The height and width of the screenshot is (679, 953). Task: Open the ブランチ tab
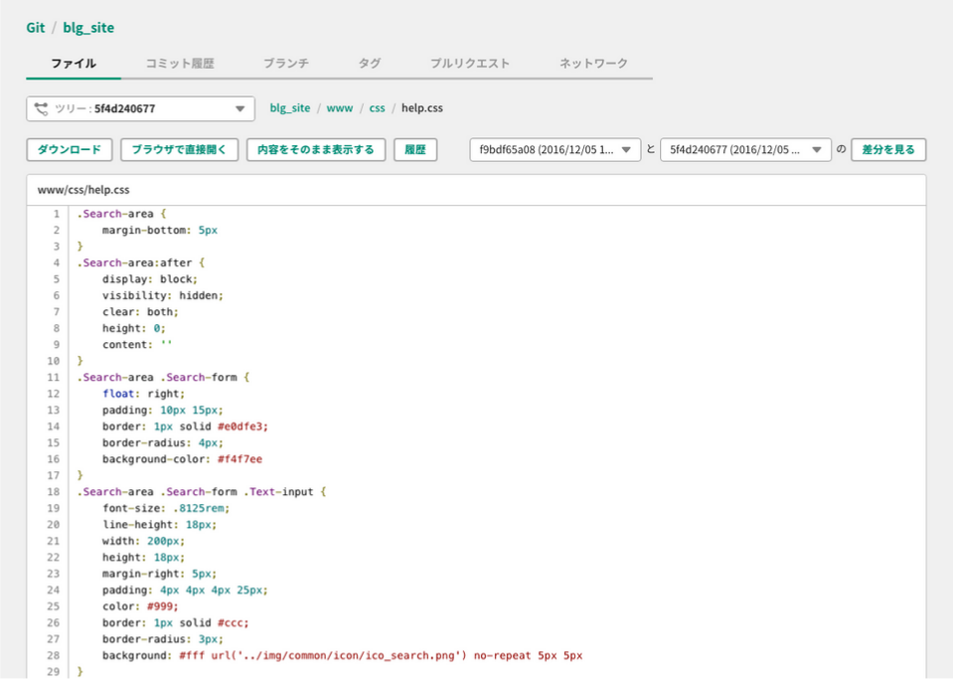tap(286, 64)
